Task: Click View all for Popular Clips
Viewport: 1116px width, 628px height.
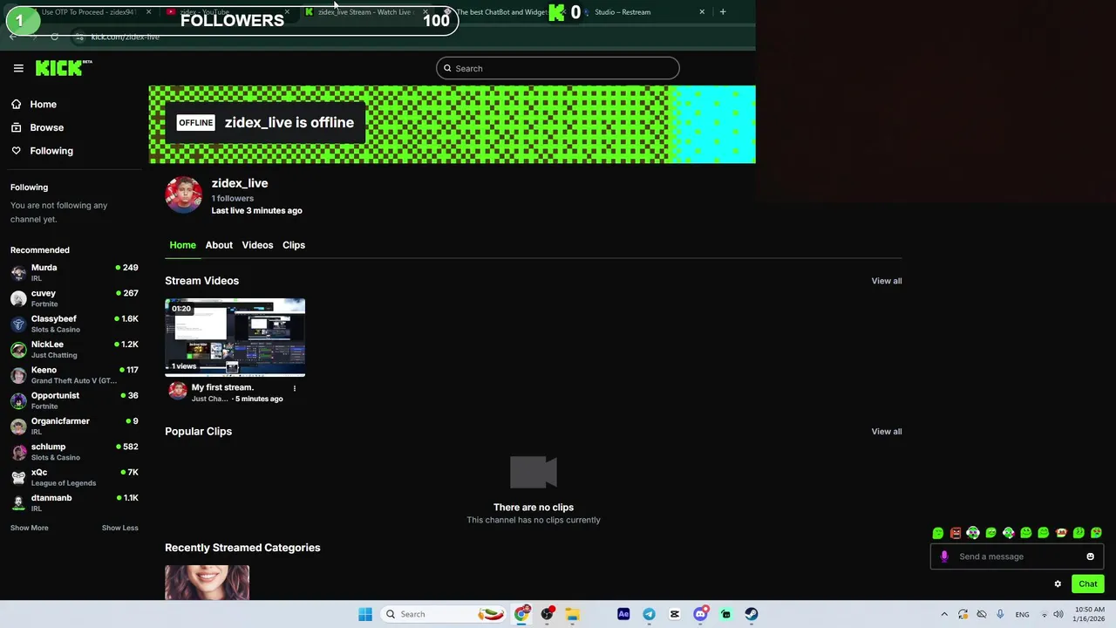Action: tap(887, 432)
